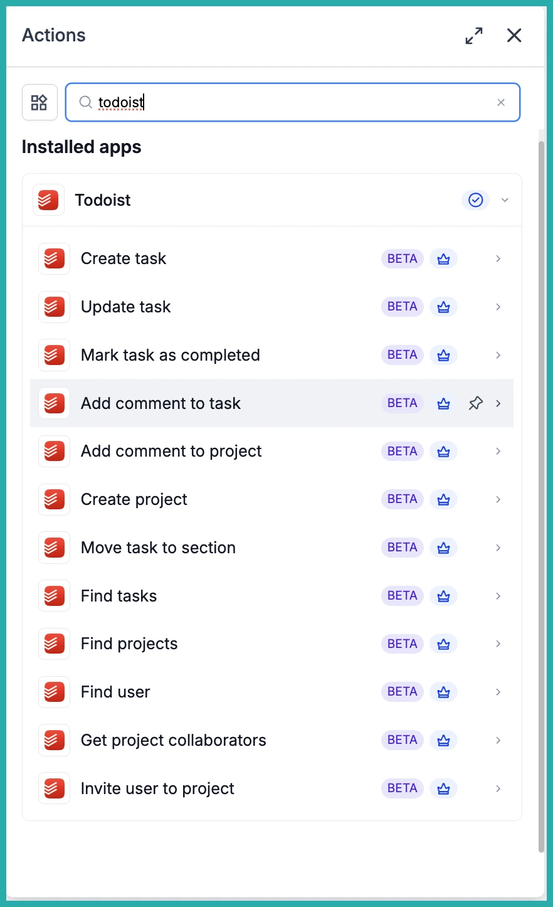Image resolution: width=553 pixels, height=907 pixels.
Task: Click the chevron on Get project collaborators row
Action: [498, 740]
